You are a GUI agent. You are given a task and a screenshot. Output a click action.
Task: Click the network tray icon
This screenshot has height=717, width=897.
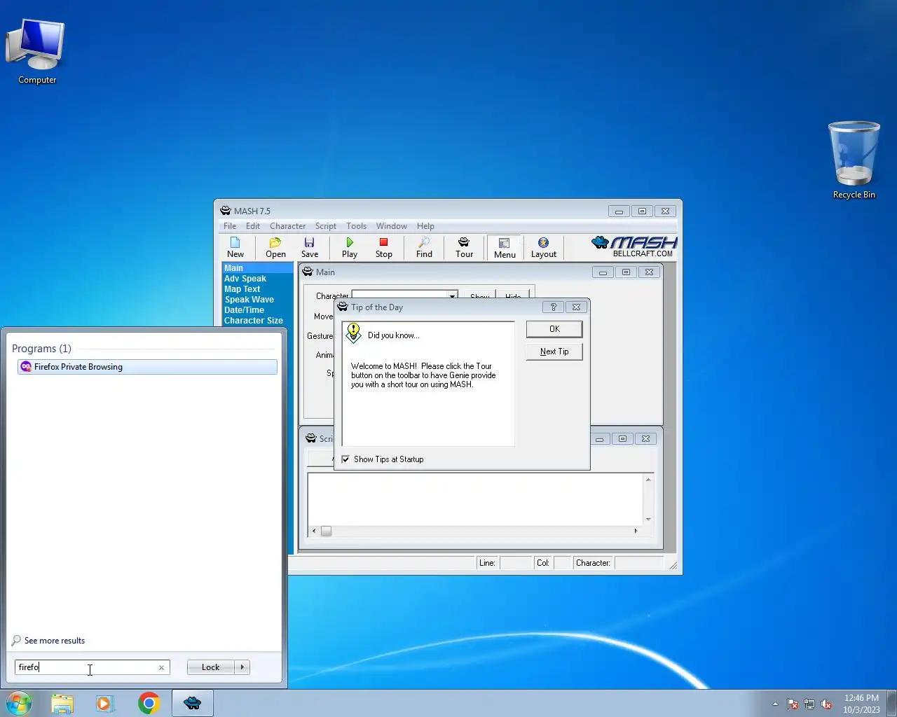point(809,704)
